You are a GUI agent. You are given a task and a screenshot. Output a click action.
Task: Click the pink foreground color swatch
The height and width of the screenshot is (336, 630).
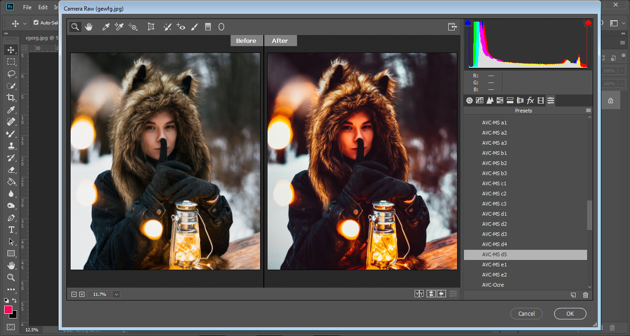(8, 310)
